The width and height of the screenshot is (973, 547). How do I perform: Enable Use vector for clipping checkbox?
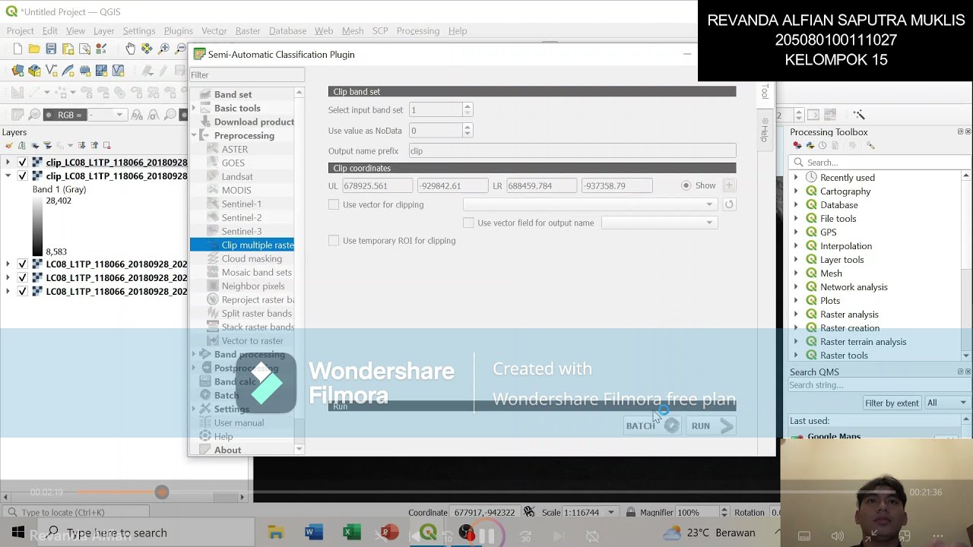[334, 204]
